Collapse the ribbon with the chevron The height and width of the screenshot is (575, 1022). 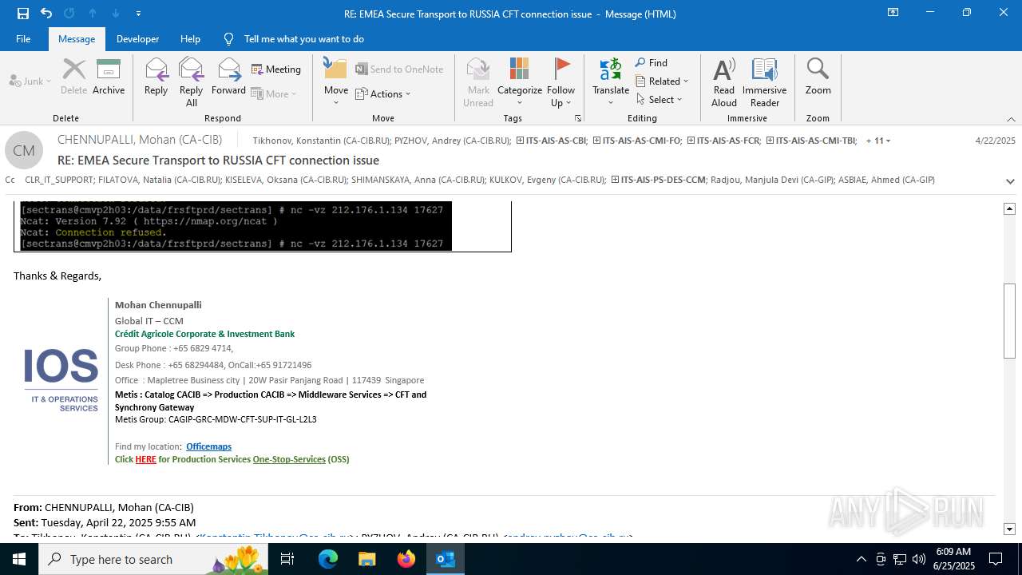point(1011,118)
